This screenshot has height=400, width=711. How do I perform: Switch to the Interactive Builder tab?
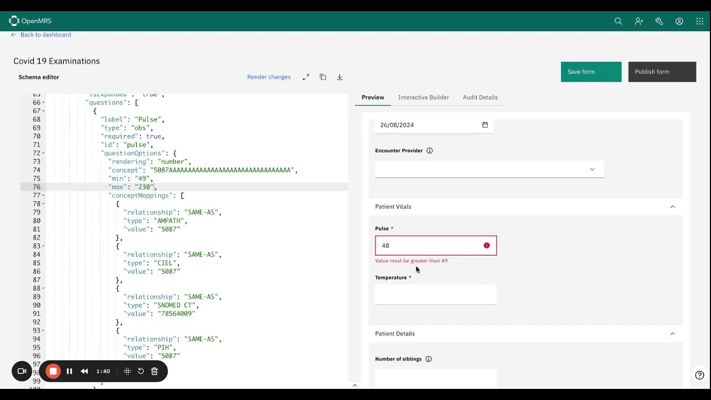click(423, 97)
